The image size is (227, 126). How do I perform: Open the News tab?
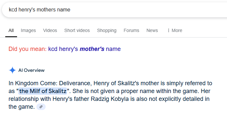tap(152, 30)
